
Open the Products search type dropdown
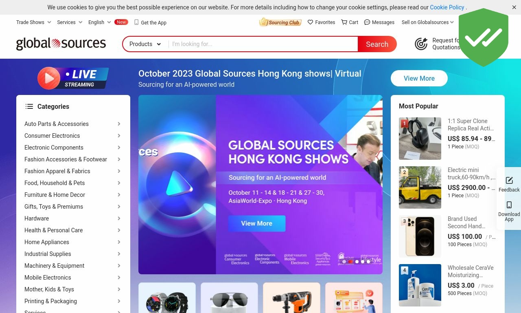point(145,44)
